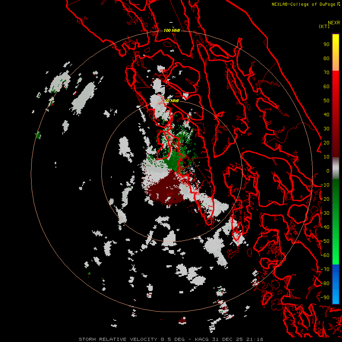Viewport: 342px width, 342px height.
Task: Click the 20 value on the velocity scale
Action: point(326,142)
